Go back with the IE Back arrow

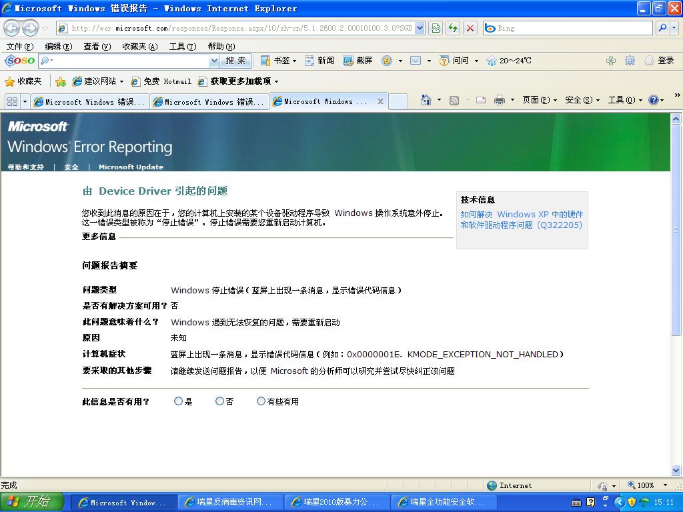(12, 28)
